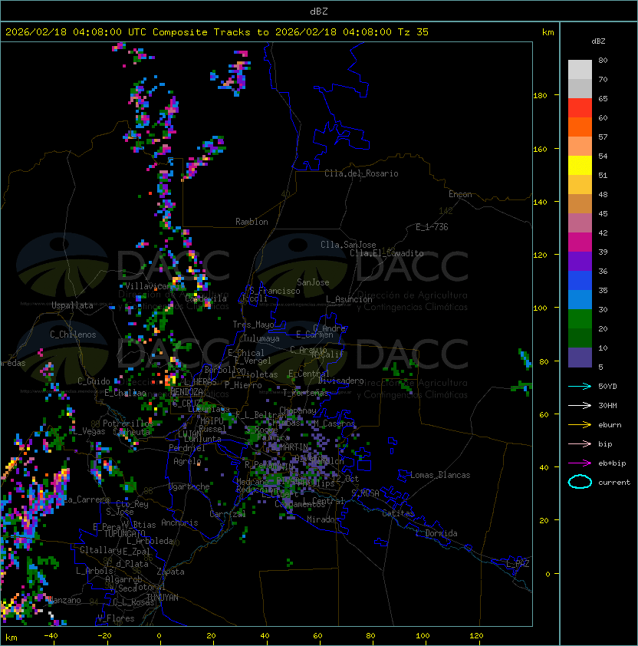
Task: Click the light gray 80 dBZ swatch
Action: pyautogui.click(x=580, y=69)
